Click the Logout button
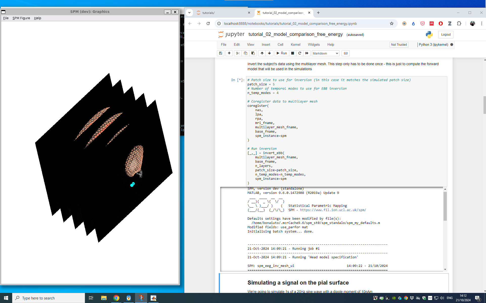This screenshot has width=486, height=303. click(x=446, y=35)
